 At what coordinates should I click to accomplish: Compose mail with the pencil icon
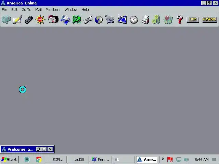[x=17, y=20]
